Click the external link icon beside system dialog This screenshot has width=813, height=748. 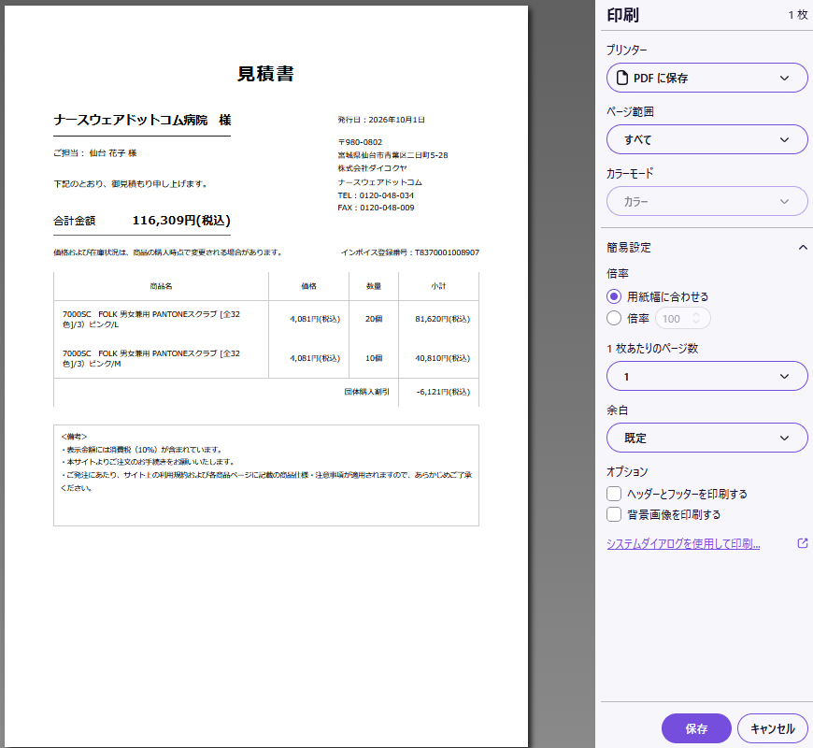click(x=802, y=543)
